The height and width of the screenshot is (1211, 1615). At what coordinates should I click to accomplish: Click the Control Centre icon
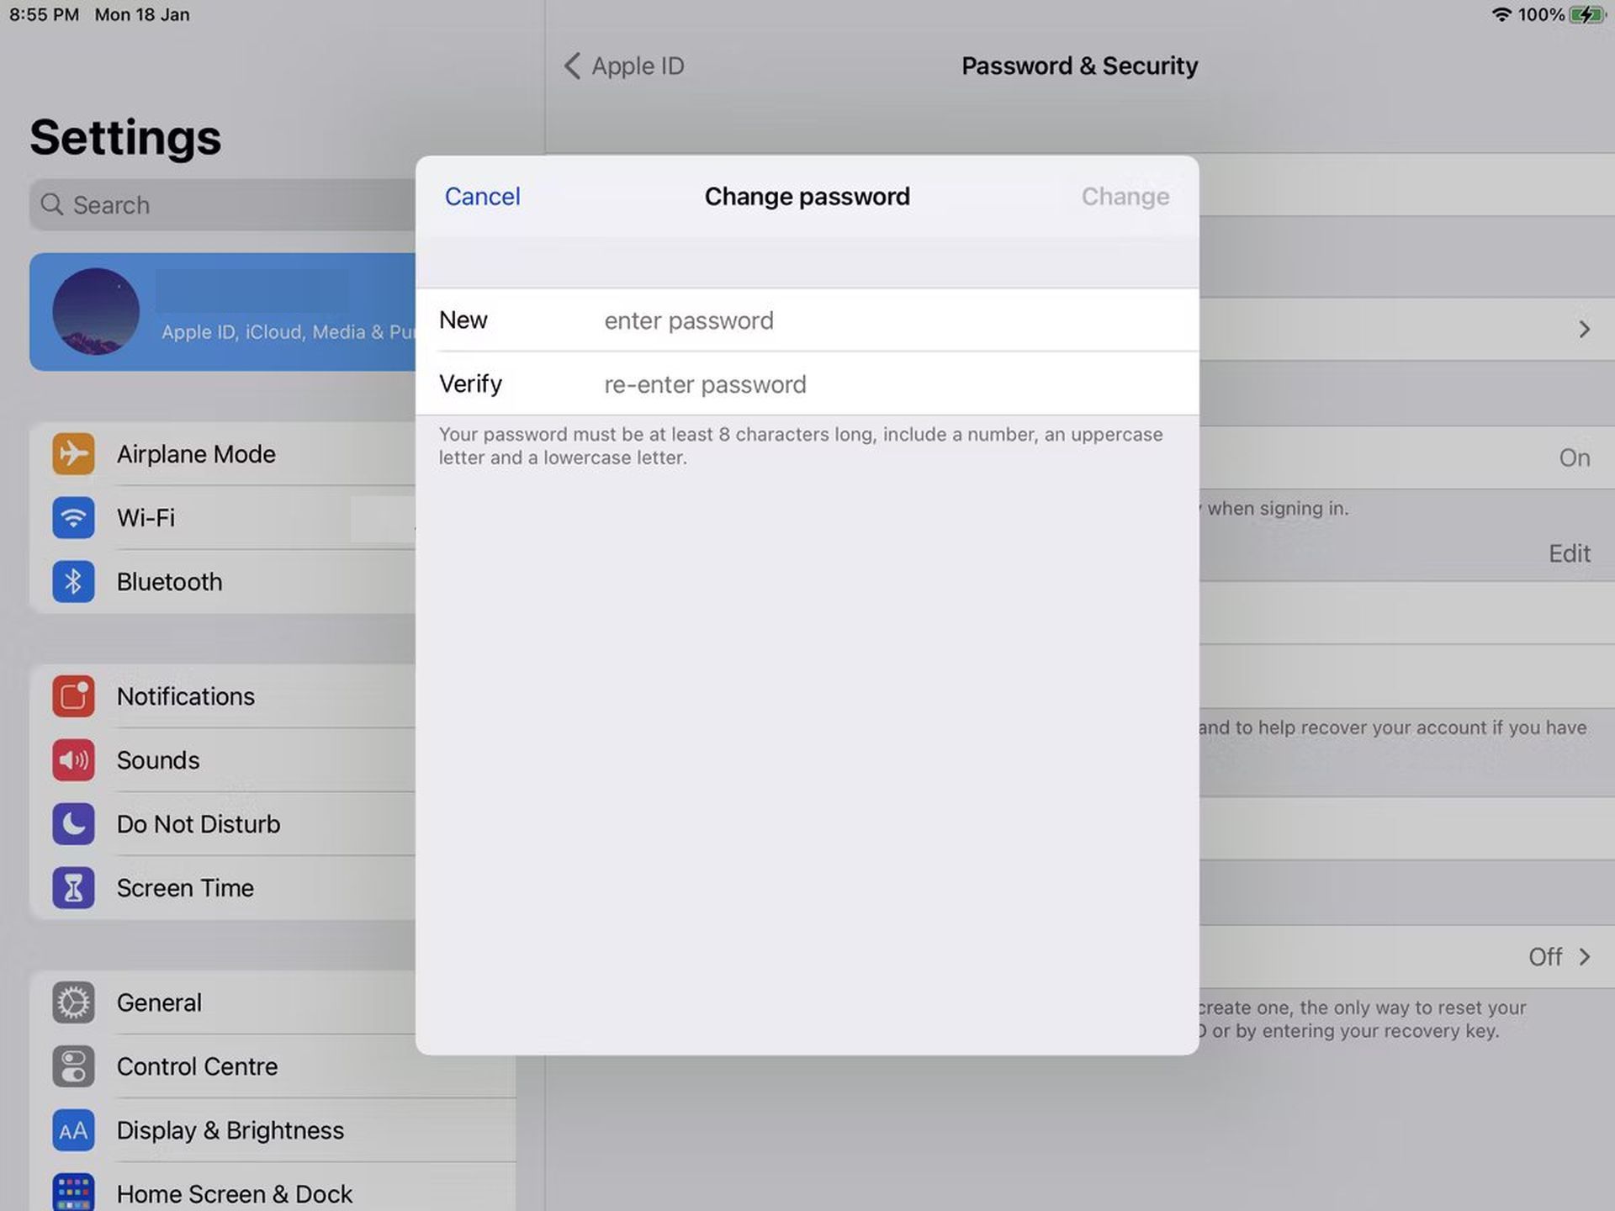click(74, 1066)
